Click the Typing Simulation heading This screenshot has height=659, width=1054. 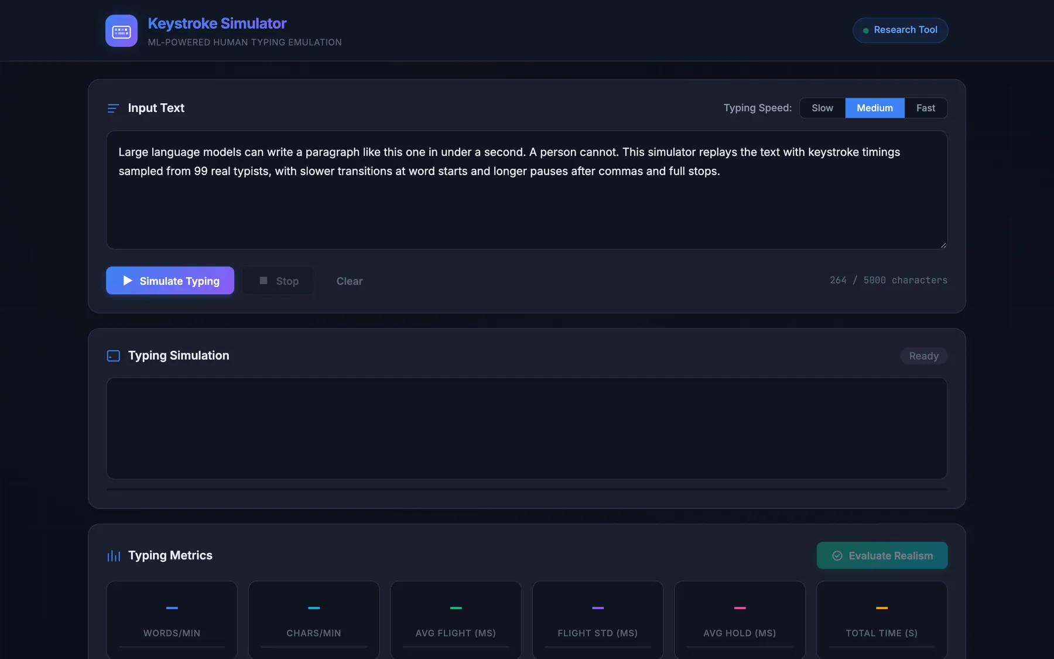coord(179,356)
